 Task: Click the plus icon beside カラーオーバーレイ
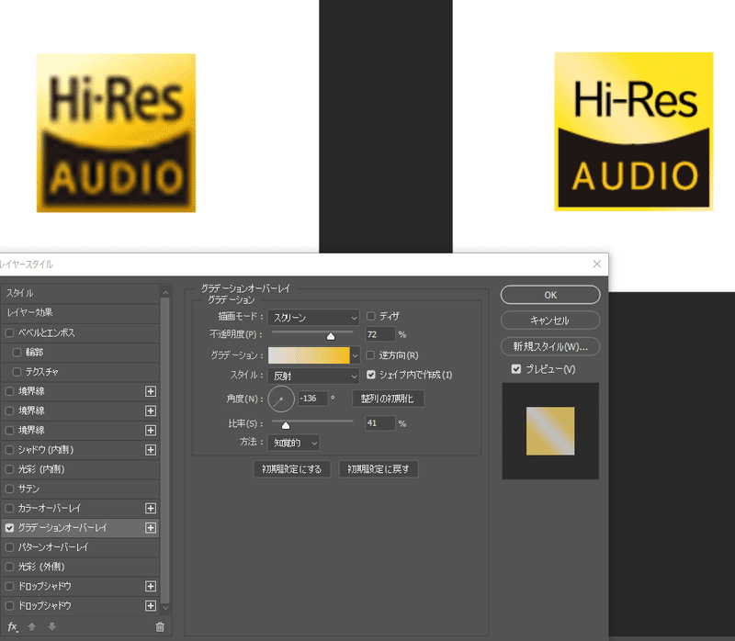[x=151, y=508]
